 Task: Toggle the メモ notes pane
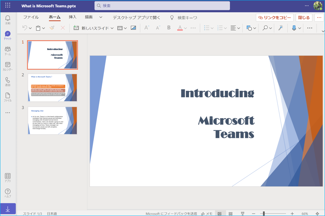(207, 214)
